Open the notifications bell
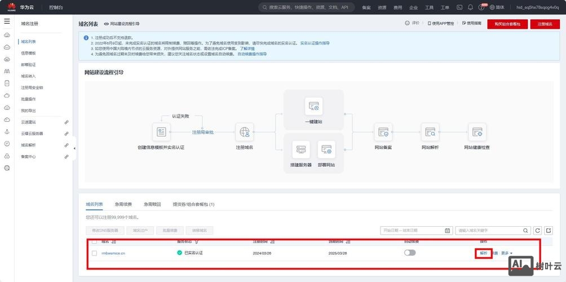This screenshot has width=566, height=282. 470,7
